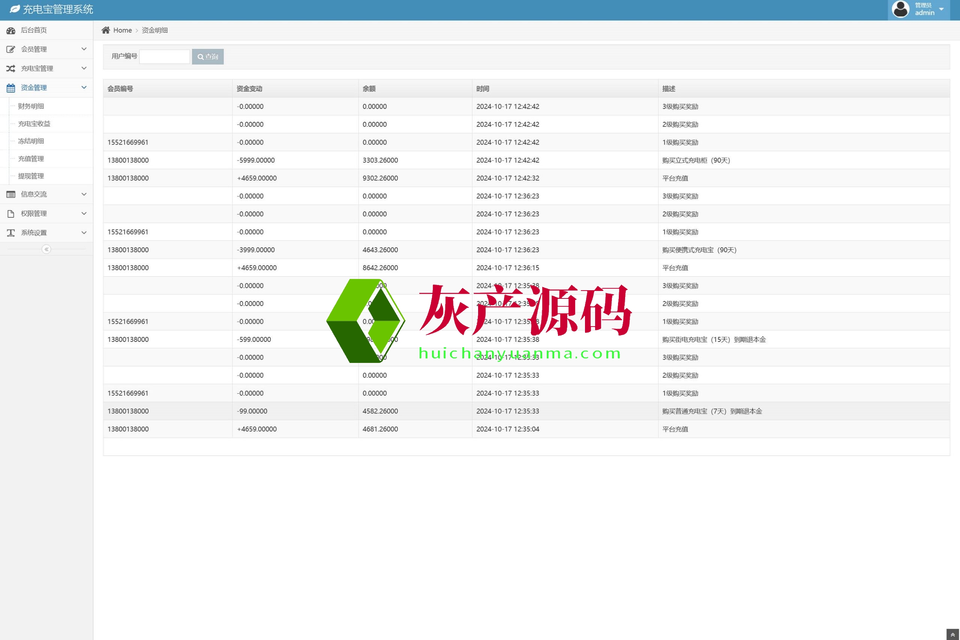Open the admin account dropdown arrow
This screenshot has height=640, width=960.
click(941, 9)
